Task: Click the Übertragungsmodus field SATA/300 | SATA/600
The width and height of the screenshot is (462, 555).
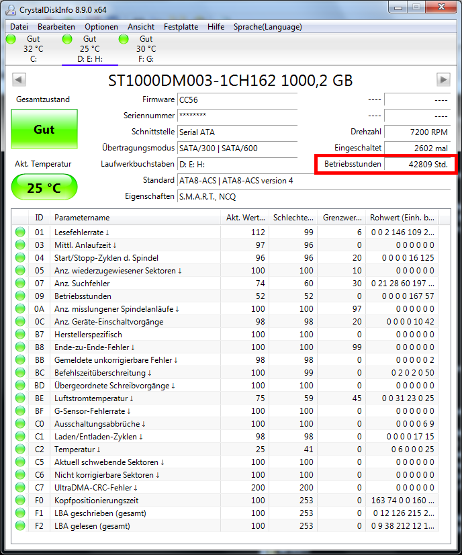Action: 237,148
